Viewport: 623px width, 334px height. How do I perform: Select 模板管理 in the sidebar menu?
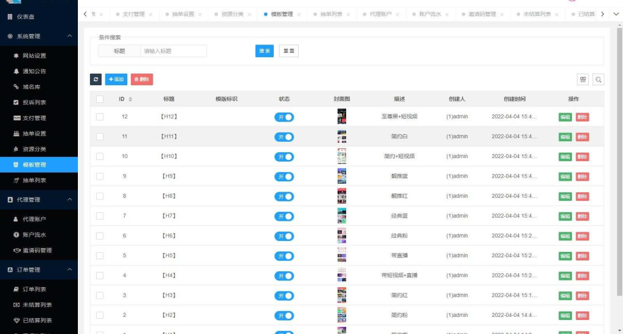coord(39,165)
